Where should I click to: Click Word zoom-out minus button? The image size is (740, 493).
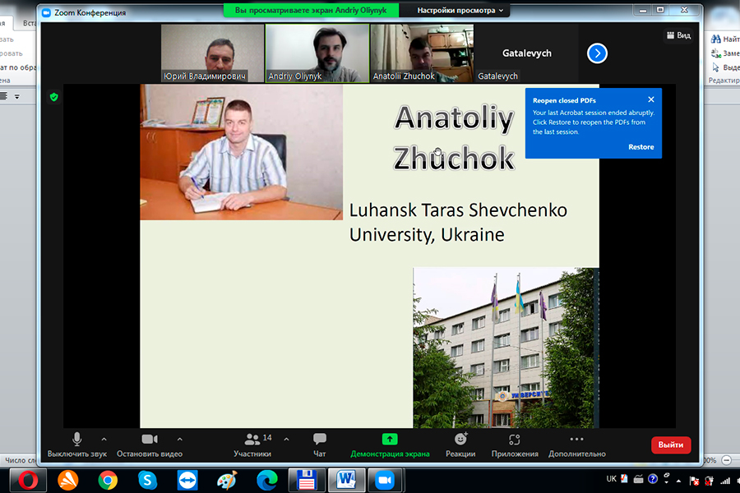(x=727, y=460)
